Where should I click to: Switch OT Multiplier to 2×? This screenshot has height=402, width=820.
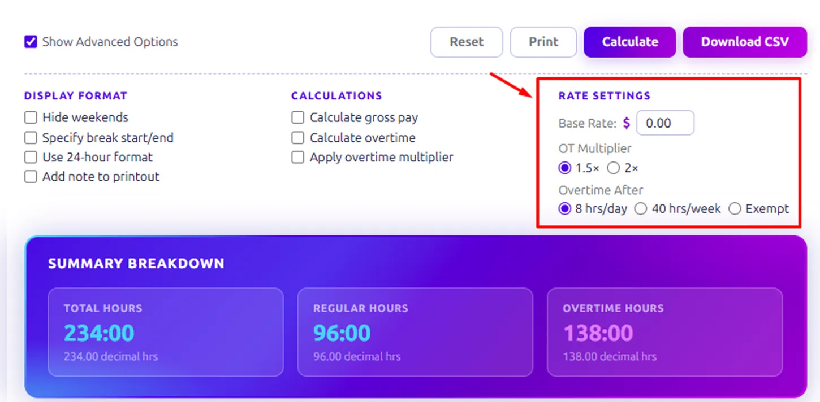[x=613, y=168]
